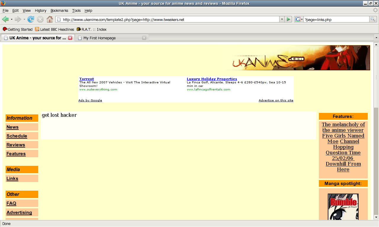Open Latest BBC Headlines feed bookmark
Viewport: 379px width, 227px height.
(x=54, y=29)
